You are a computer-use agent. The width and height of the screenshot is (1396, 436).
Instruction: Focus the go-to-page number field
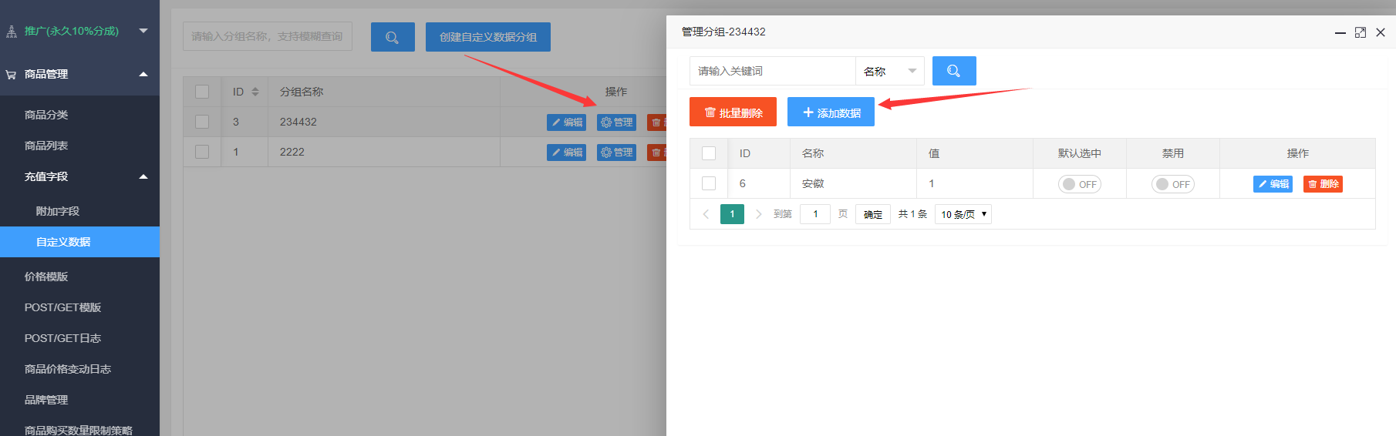point(815,214)
